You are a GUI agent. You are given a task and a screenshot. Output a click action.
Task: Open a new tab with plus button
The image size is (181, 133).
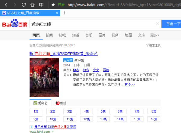pos(65,13)
